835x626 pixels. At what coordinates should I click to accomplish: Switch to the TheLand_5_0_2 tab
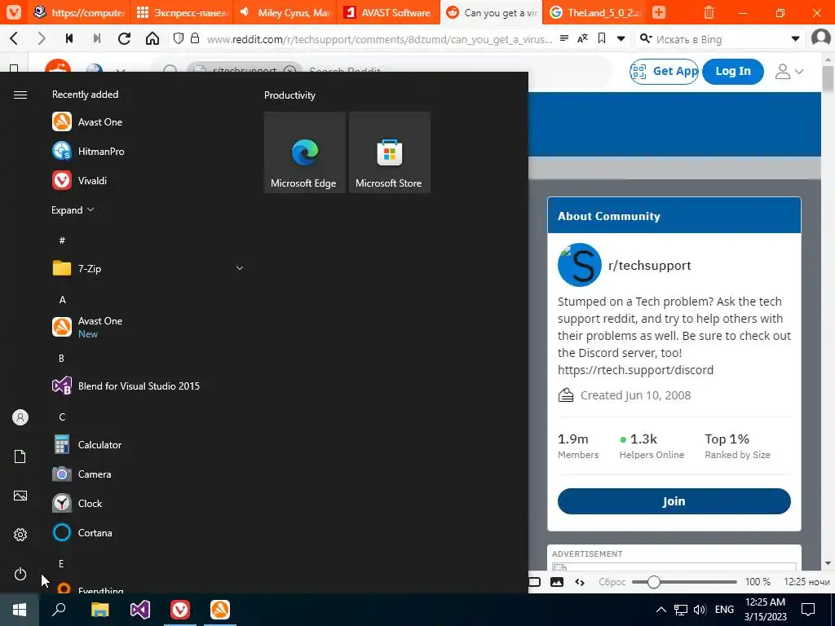595,12
